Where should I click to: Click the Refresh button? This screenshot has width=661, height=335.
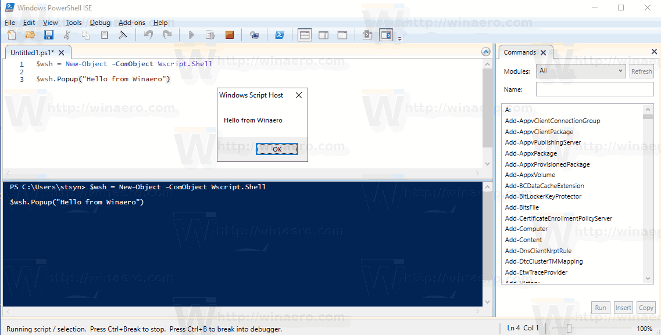click(x=641, y=71)
